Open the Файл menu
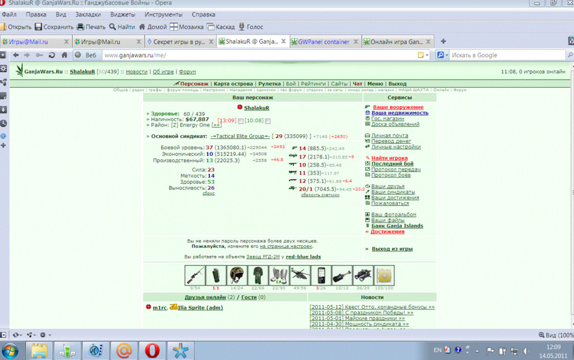This screenshot has height=360, width=574. click(x=9, y=15)
